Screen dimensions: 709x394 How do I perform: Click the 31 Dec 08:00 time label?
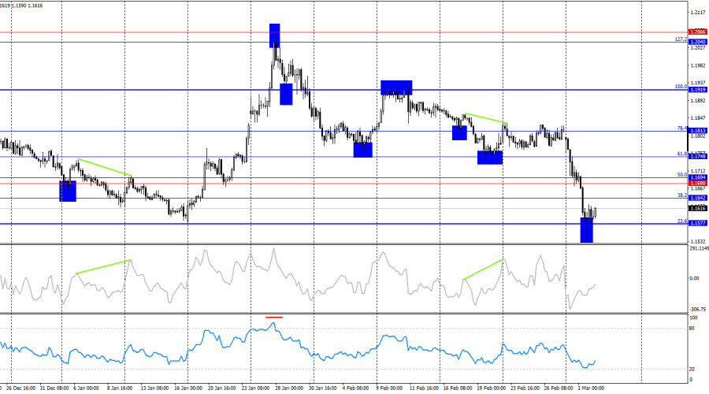tap(54, 388)
